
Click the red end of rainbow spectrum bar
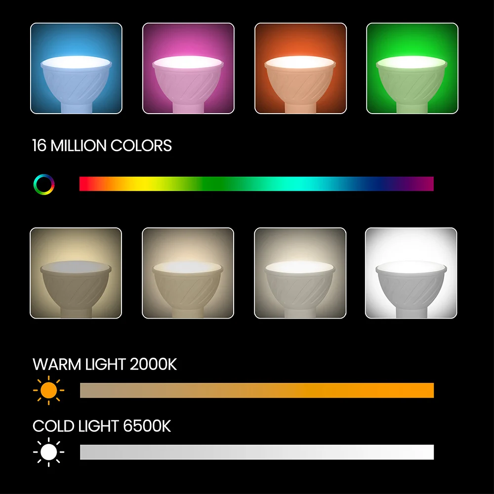coord(84,184)
